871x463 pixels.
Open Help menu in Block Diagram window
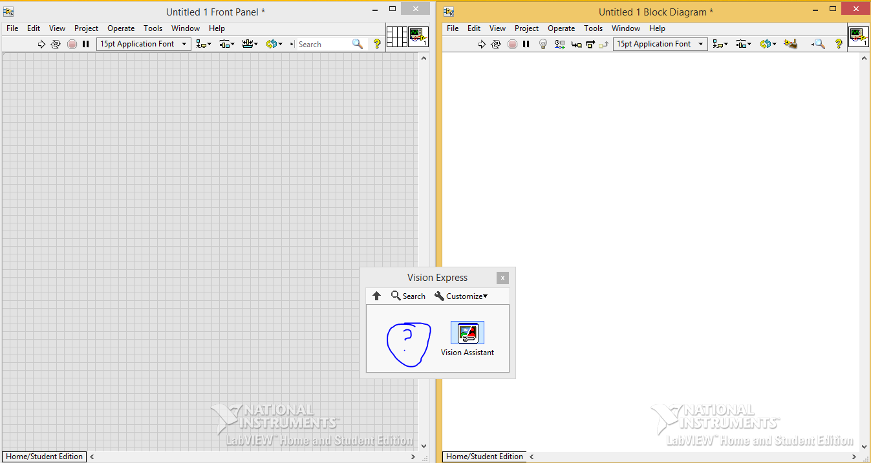(658, 28)
